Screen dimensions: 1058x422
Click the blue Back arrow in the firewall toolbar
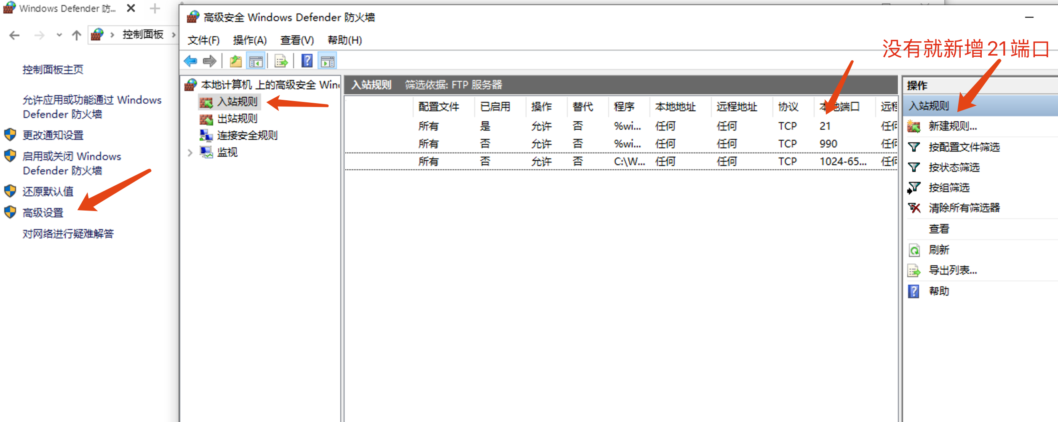pos(190,61)
